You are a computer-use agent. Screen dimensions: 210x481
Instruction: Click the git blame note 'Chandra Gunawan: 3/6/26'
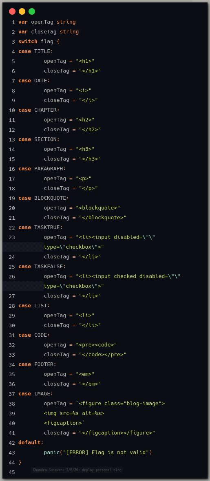point(77,470)
